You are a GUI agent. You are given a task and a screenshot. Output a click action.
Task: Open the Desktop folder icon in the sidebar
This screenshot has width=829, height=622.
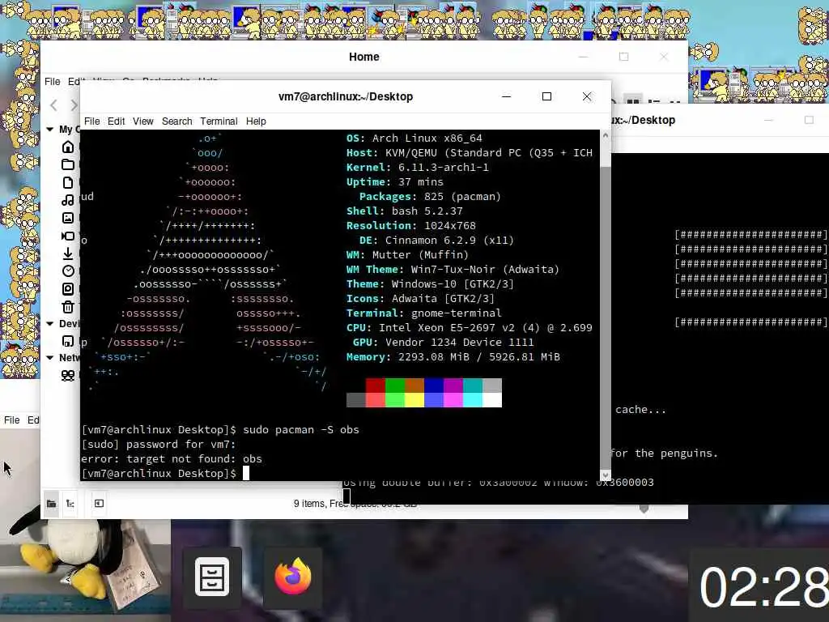pos(68,164)
